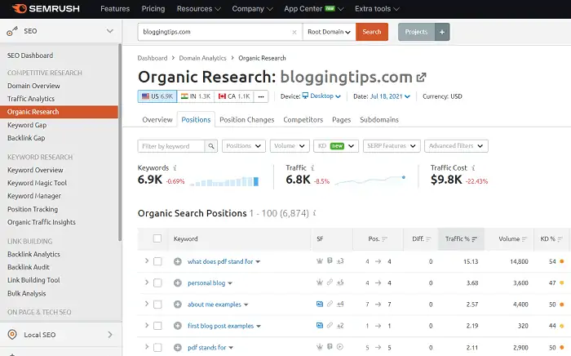Viewport: 571px width, 356px height.
Task: Clear the bloggingtips.com search field
Action: tap(294, 32)
